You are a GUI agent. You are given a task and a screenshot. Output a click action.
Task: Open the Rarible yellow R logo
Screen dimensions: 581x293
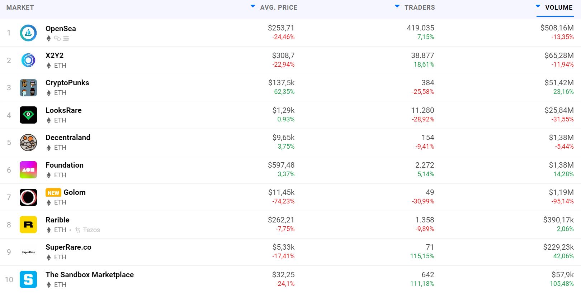tap(28, 225)
